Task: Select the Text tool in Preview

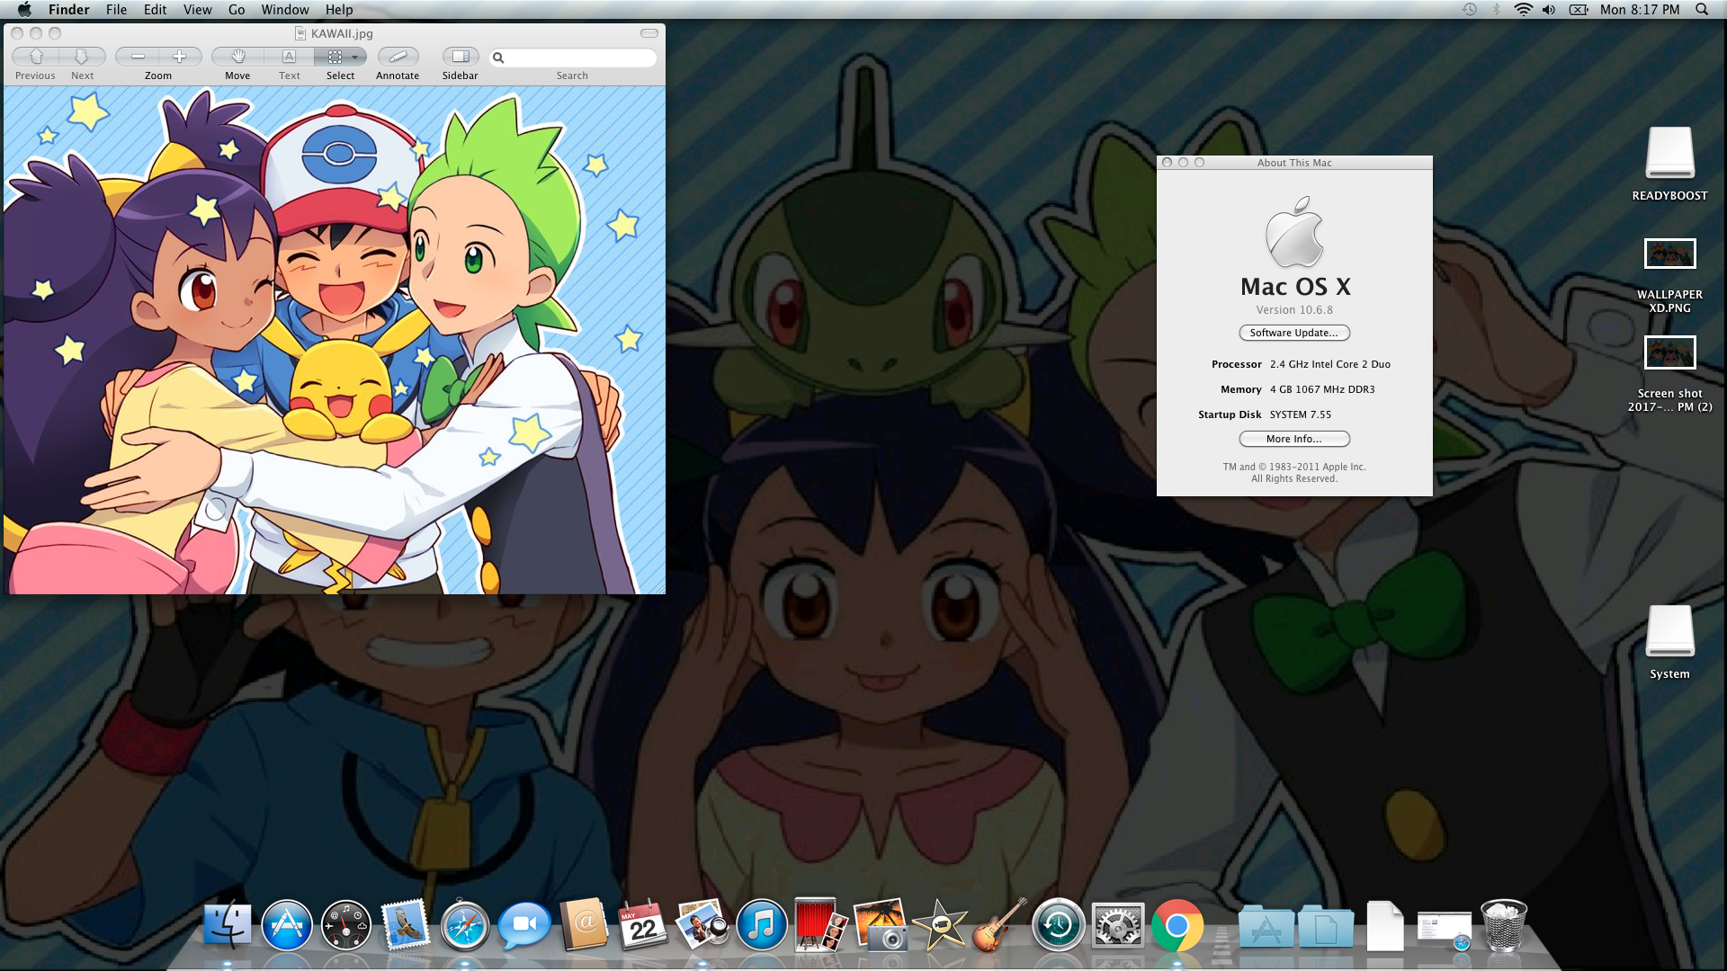Action: pos(289,57)
